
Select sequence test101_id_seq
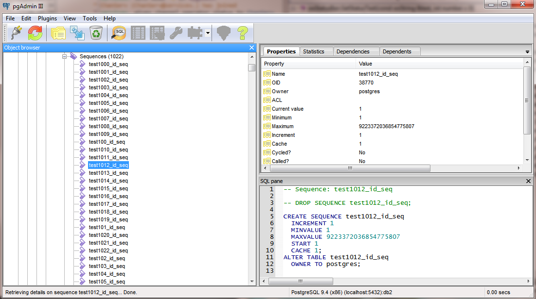click(107, 227)
